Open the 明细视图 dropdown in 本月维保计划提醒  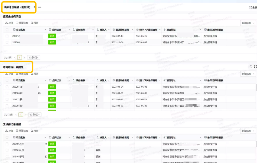(248, 74)
